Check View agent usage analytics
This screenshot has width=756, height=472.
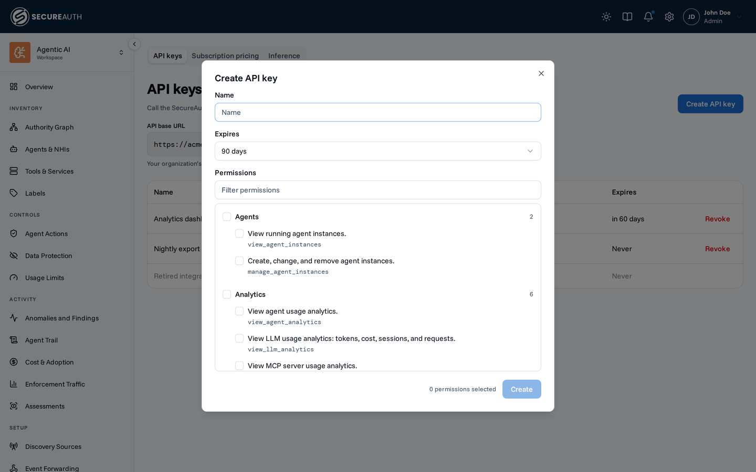point(239,311)
